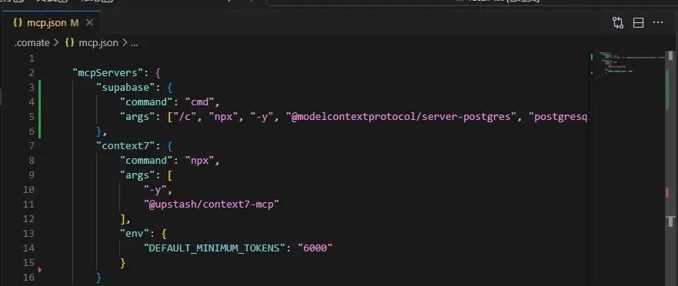Select the mcp.json editor tab
Screen dimensions: 678x286
[52, 23]
